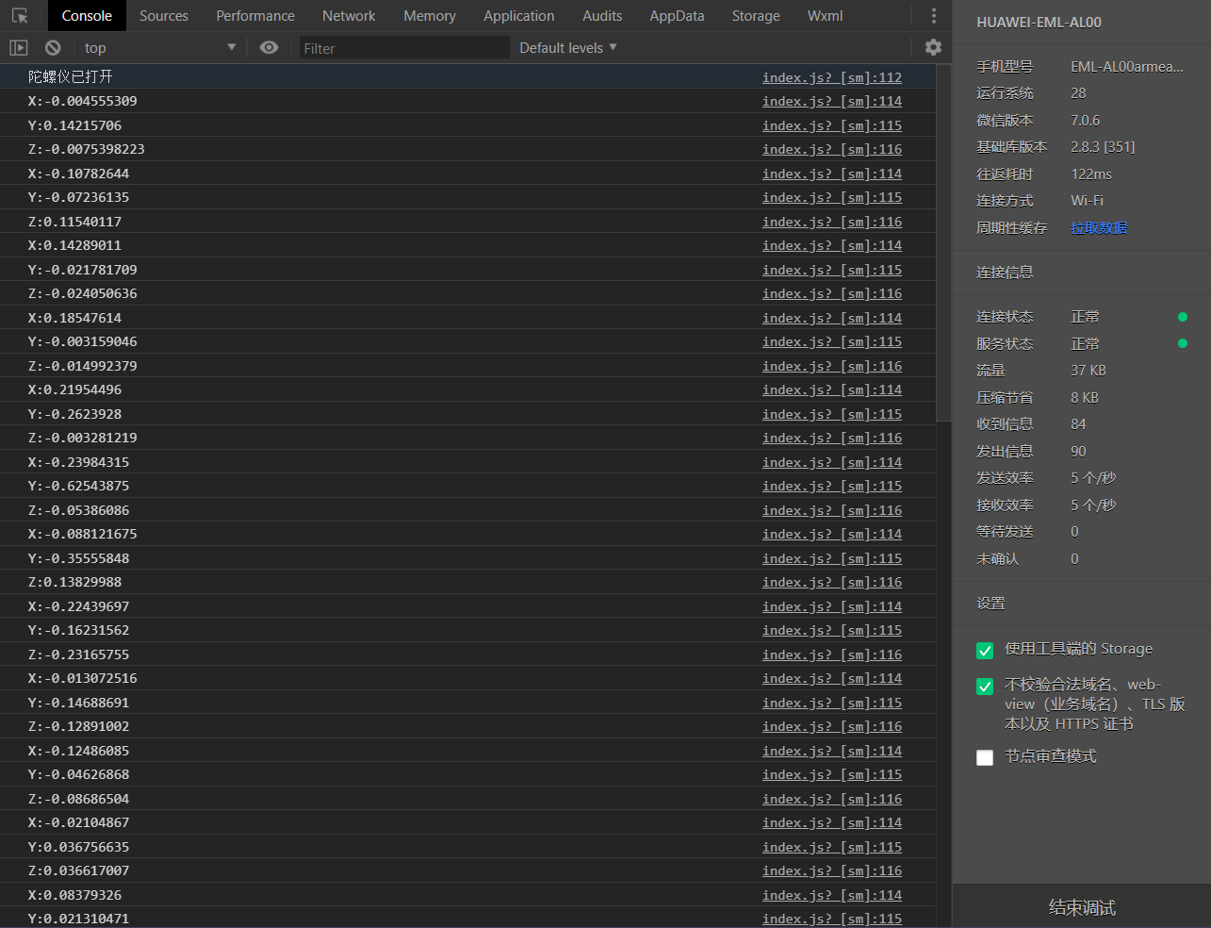Select log value X:-0.23984315
The image size is (1211, 928).
point(78,462)
